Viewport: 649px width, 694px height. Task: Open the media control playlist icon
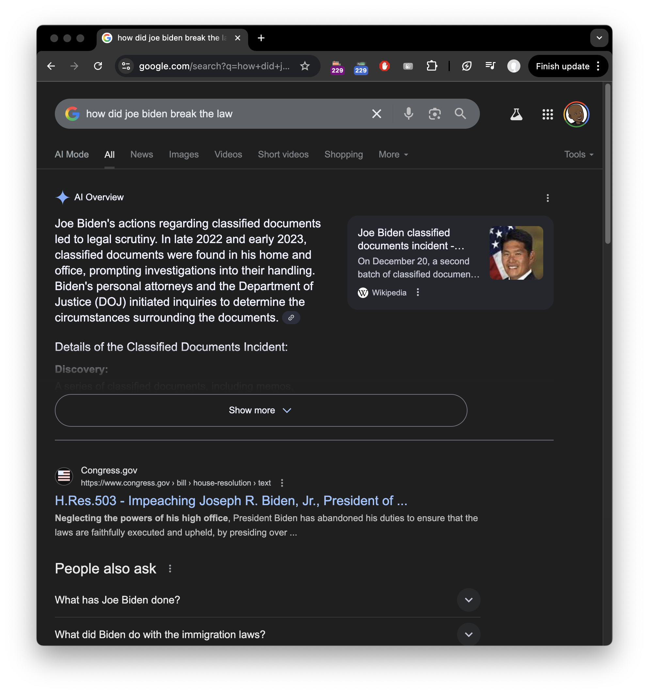point(490,66)
